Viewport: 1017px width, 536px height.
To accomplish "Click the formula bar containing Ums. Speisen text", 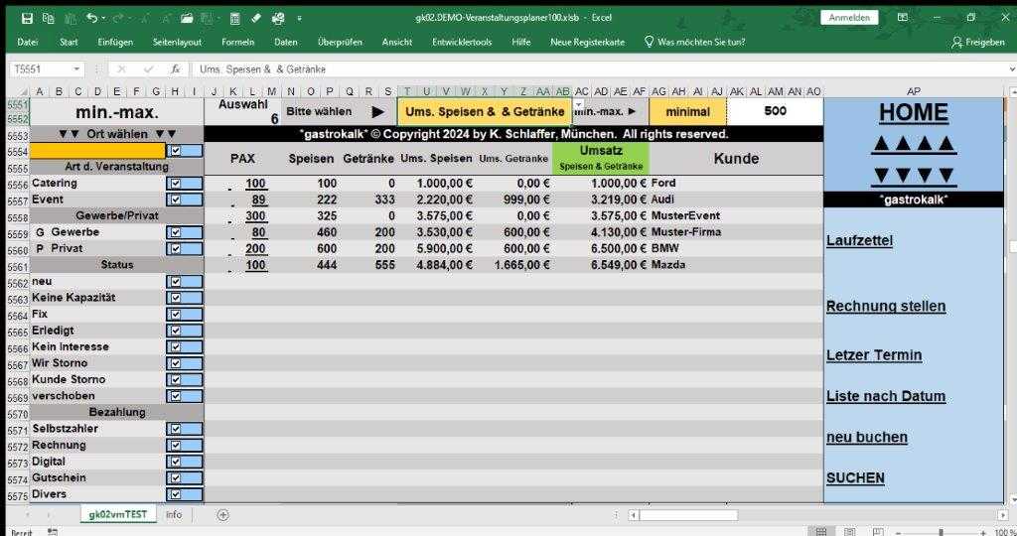I will coord(497,69).
